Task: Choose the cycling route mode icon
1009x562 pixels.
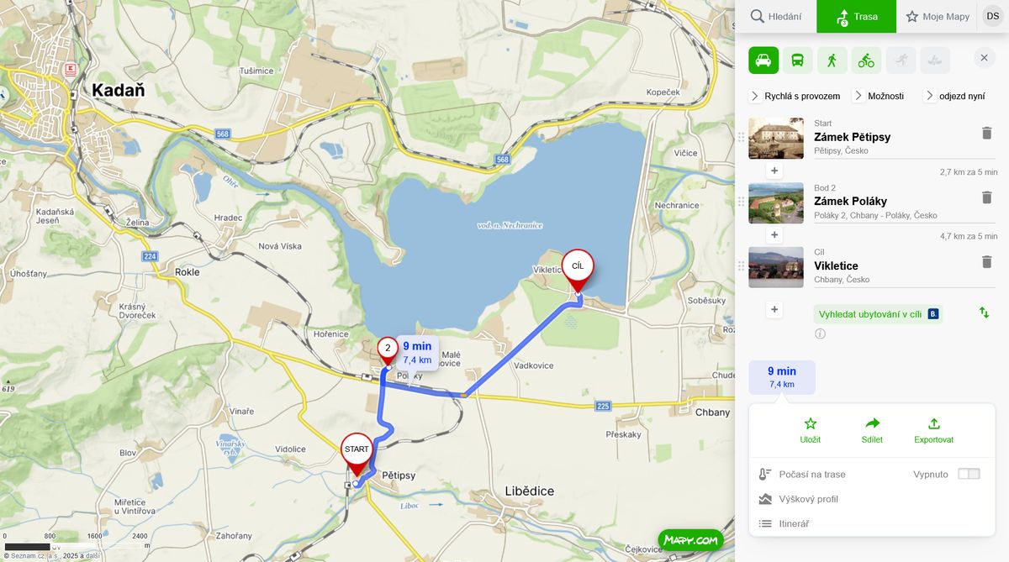Action: point(866,60)
